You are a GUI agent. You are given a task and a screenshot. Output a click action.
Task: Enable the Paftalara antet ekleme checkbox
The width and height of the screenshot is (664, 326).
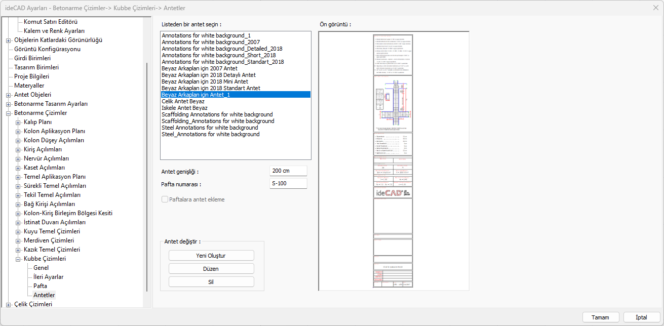tap(165, 199)
